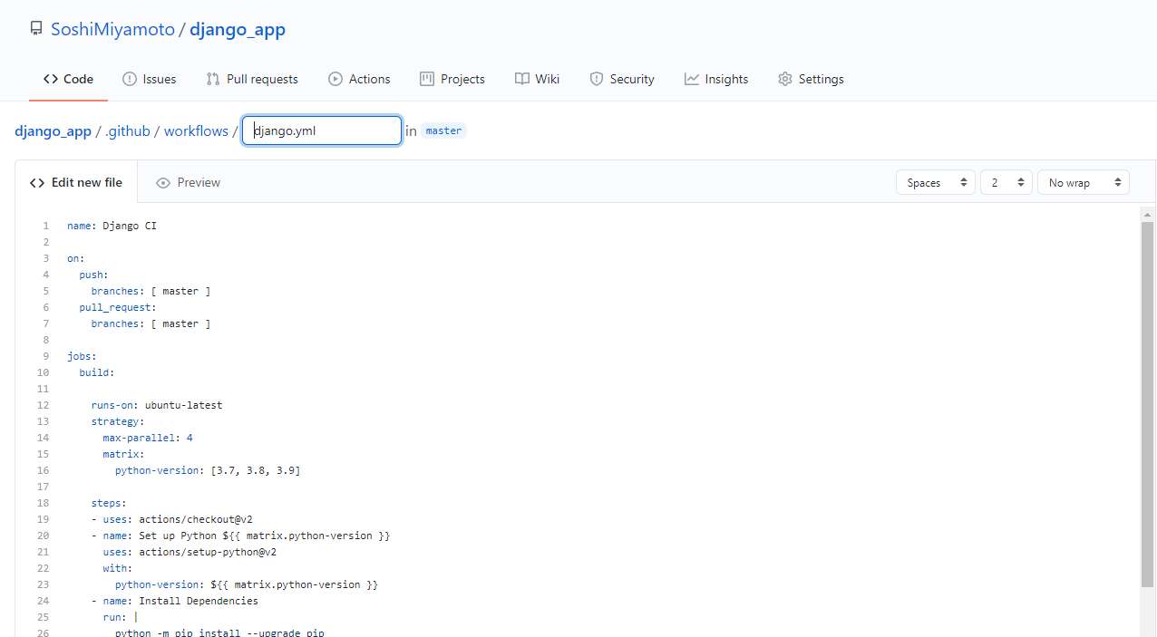Go to the Actions tab
Image resolution: width=1157 pixels, height=637 pixels.
[359, 79]
